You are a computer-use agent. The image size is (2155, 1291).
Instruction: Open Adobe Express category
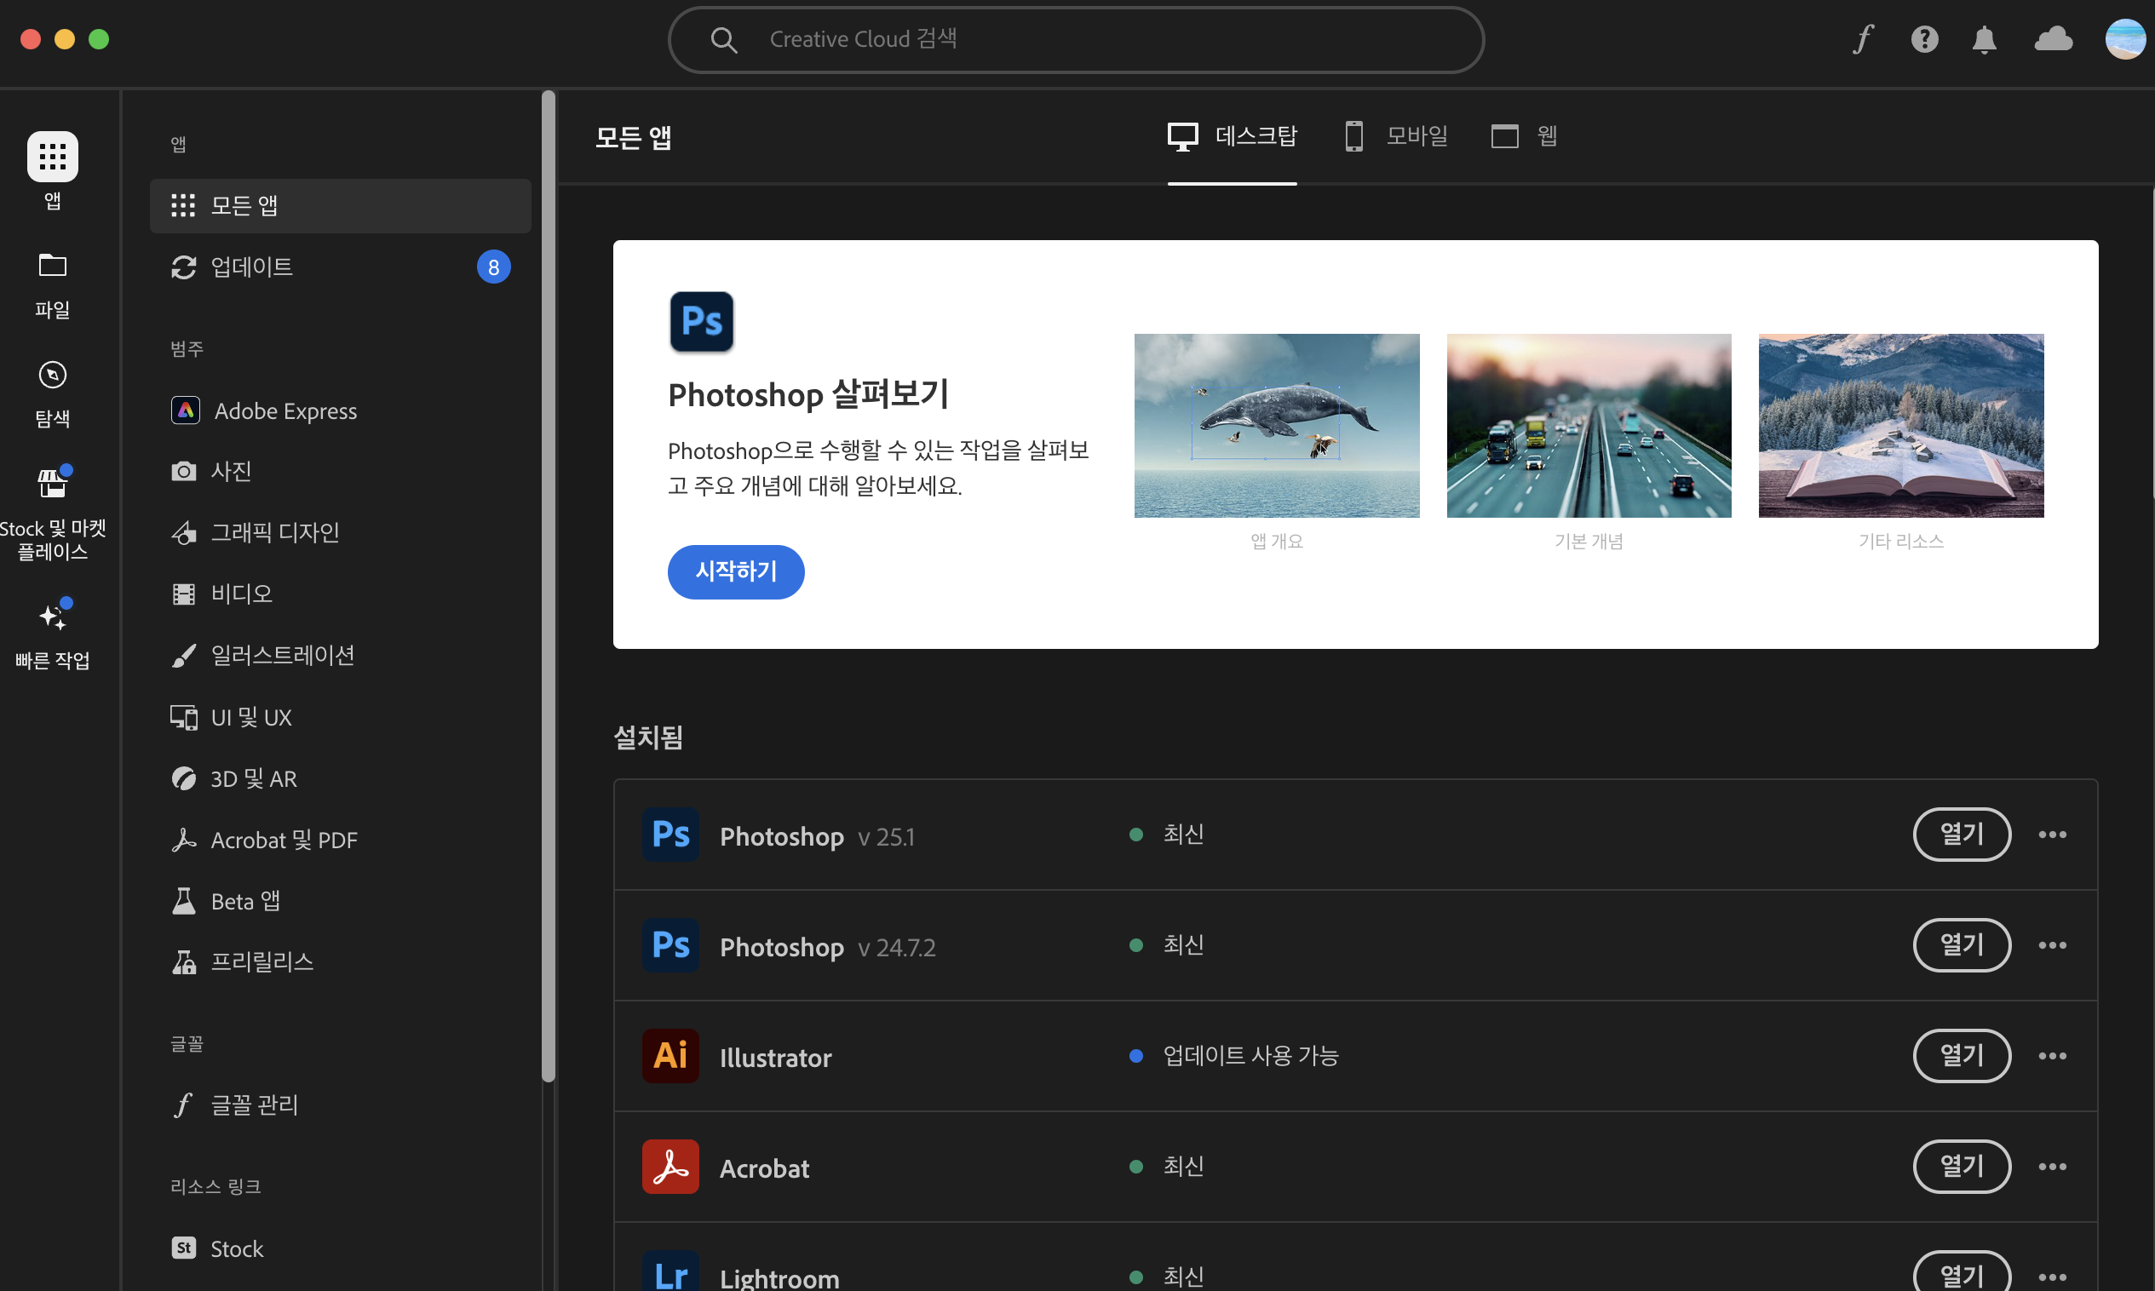[340, 410]
